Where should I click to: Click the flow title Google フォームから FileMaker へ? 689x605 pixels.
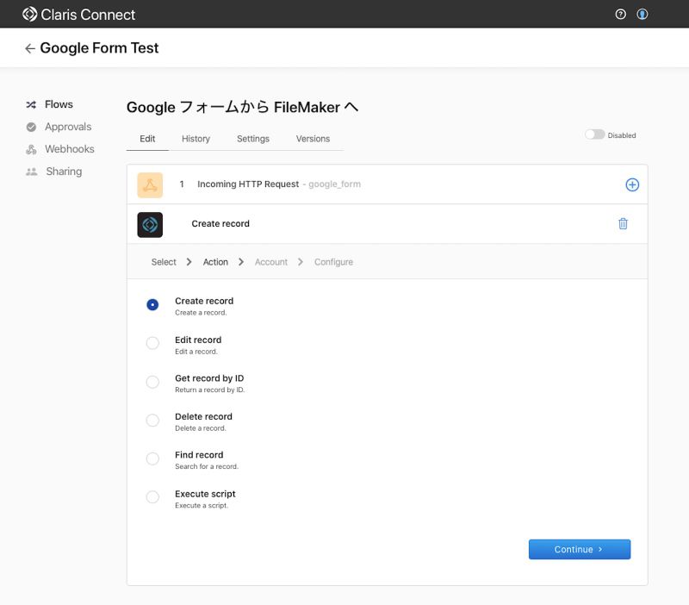(243, 107)
